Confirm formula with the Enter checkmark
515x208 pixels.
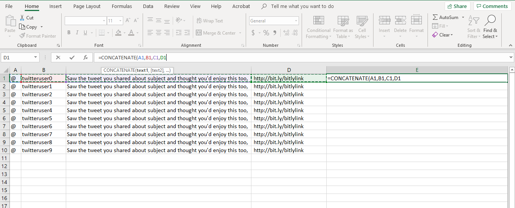72,57
